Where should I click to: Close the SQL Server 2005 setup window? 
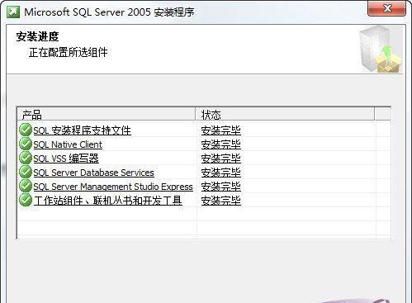click(x=386, y=8)
